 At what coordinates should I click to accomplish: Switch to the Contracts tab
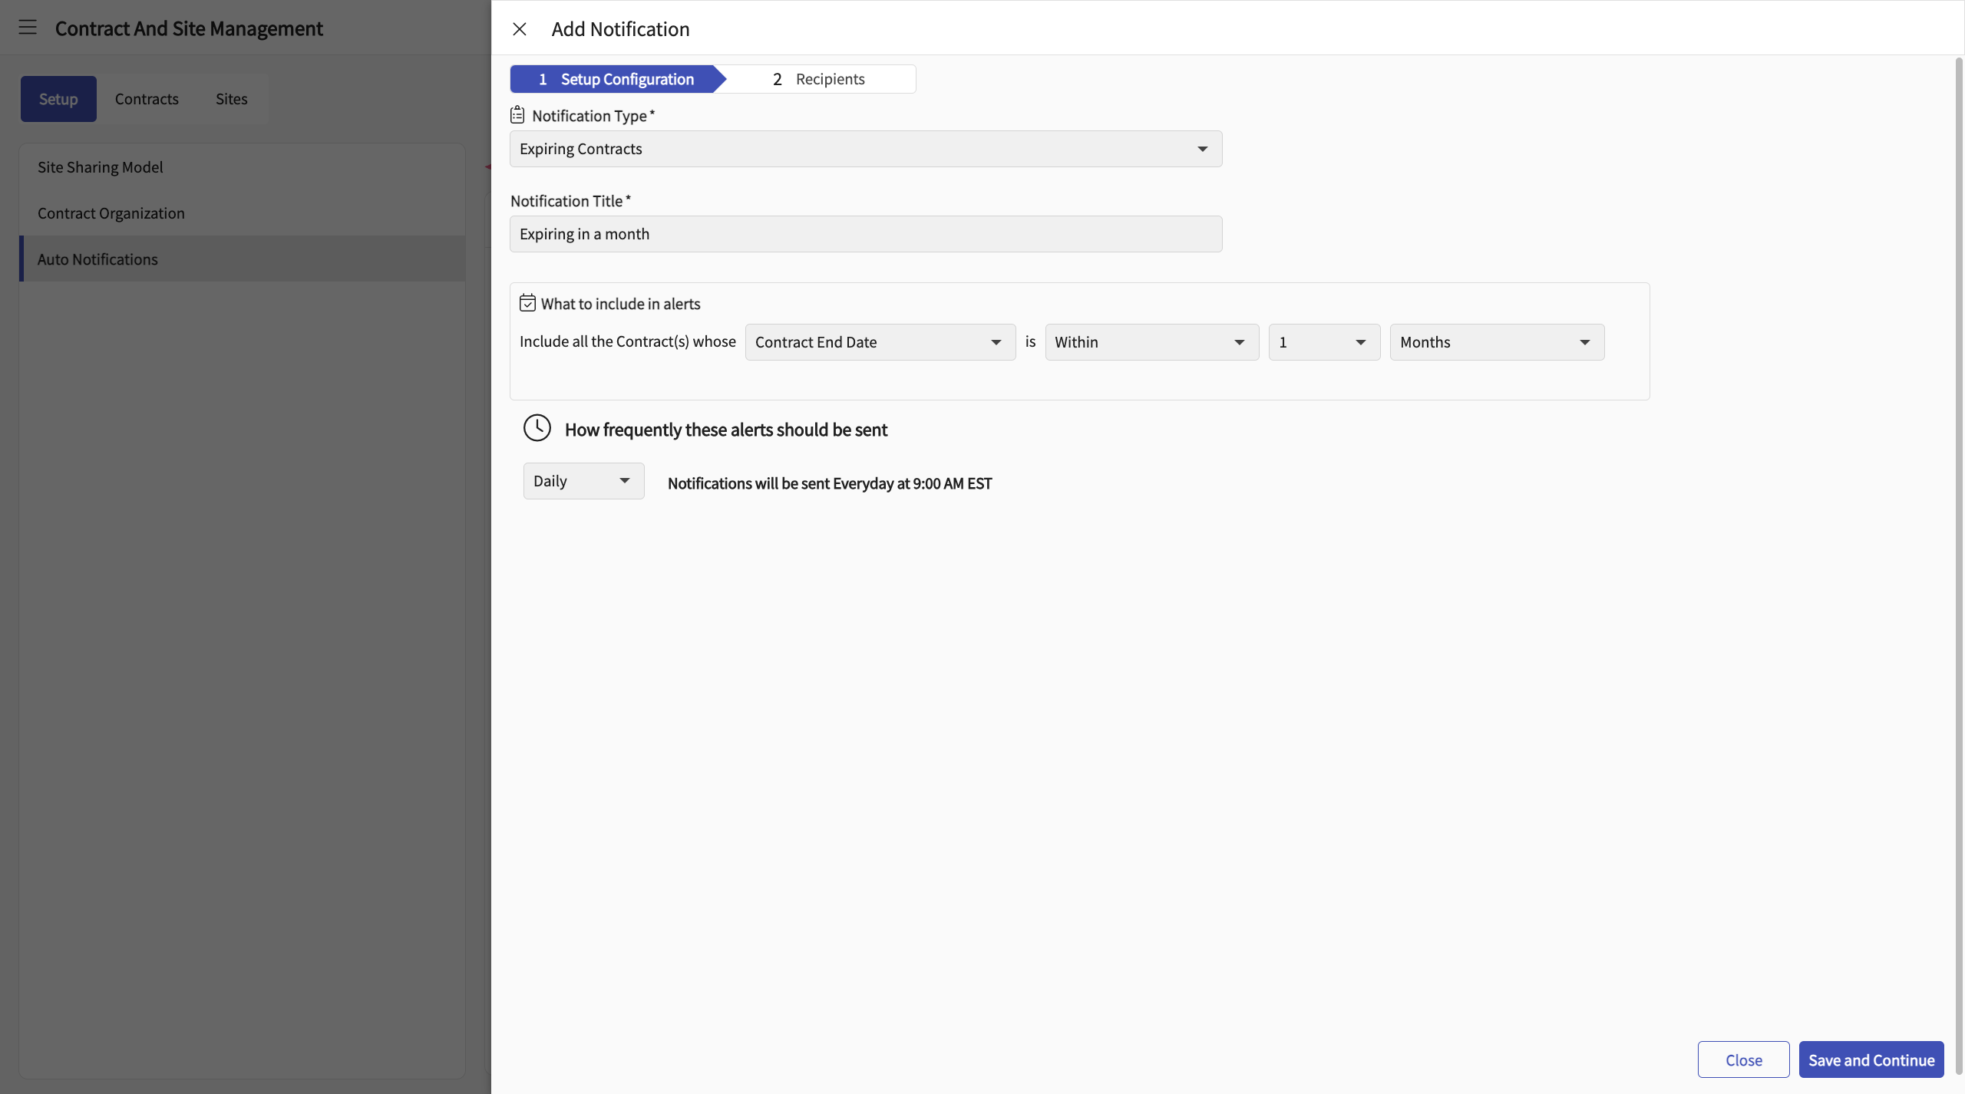pos(147,99)
